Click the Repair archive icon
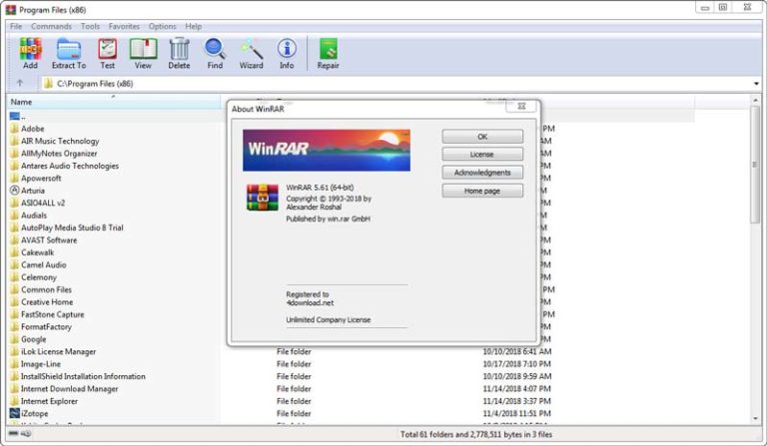767x446 pixels. pyautogui.click(x=329, y=48)
